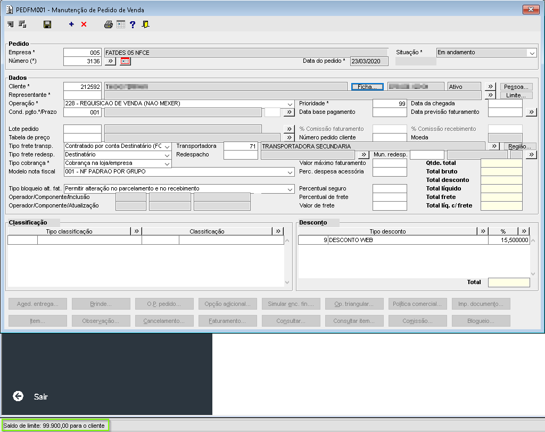This screenshot has height=432, width=545.
Task: Open Tipo frete redesp. dropdown
Action: pos(167,155)
